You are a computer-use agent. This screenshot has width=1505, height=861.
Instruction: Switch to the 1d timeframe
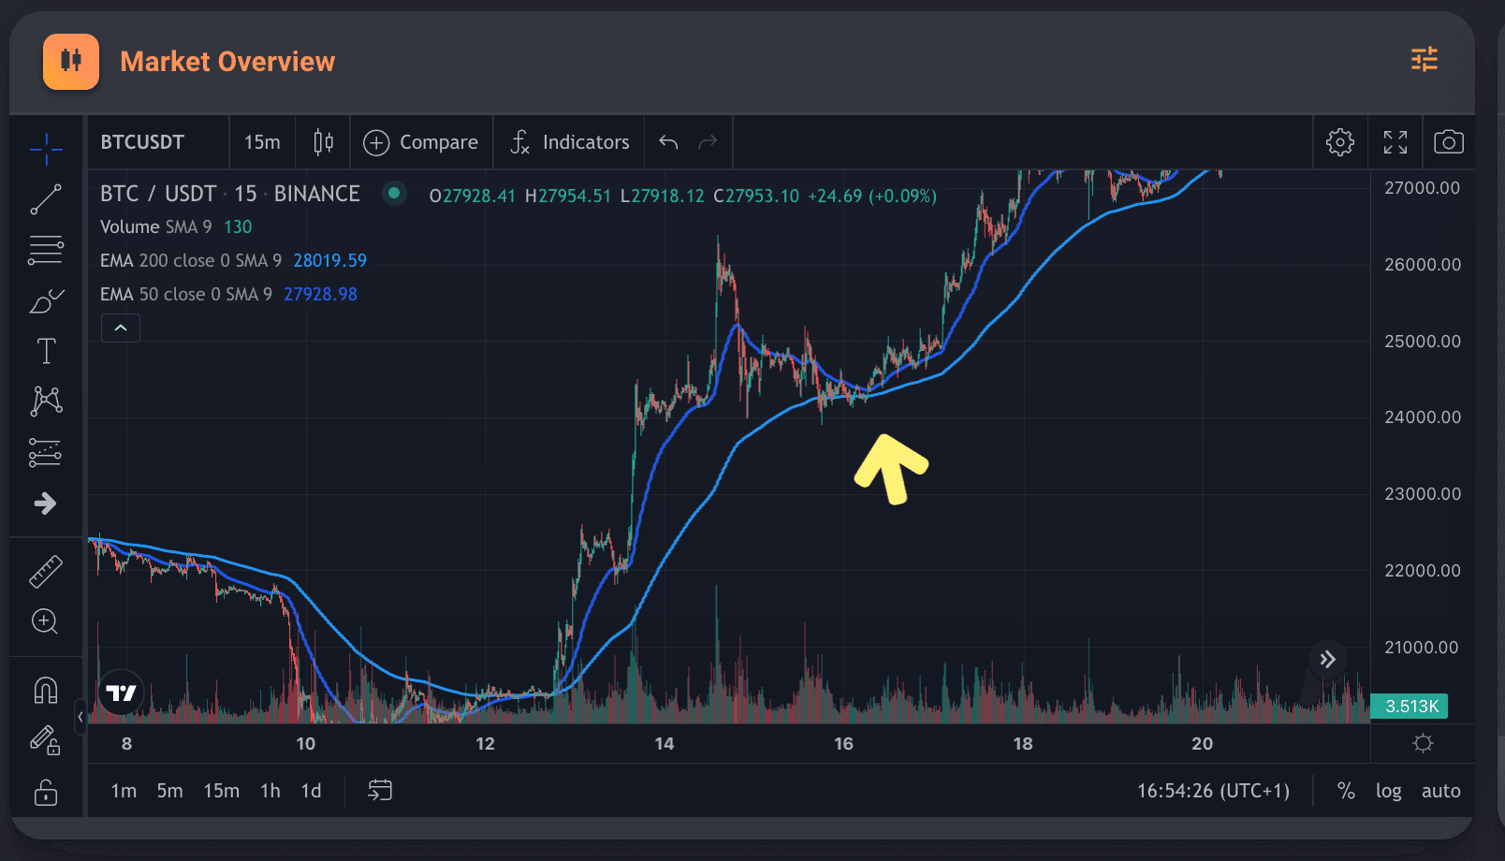click(x=311, y=791)
